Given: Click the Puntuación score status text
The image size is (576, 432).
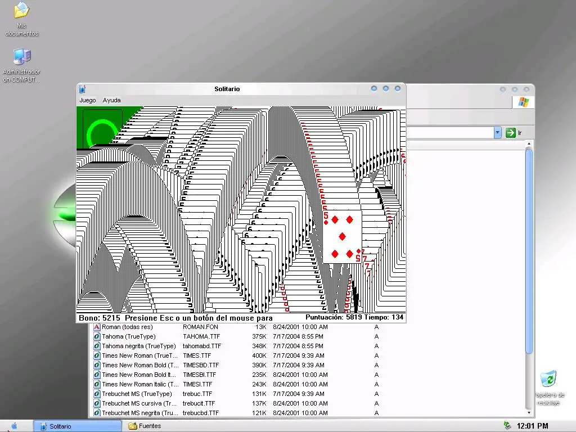Looking at the screenshot, I should click(334, 317).
